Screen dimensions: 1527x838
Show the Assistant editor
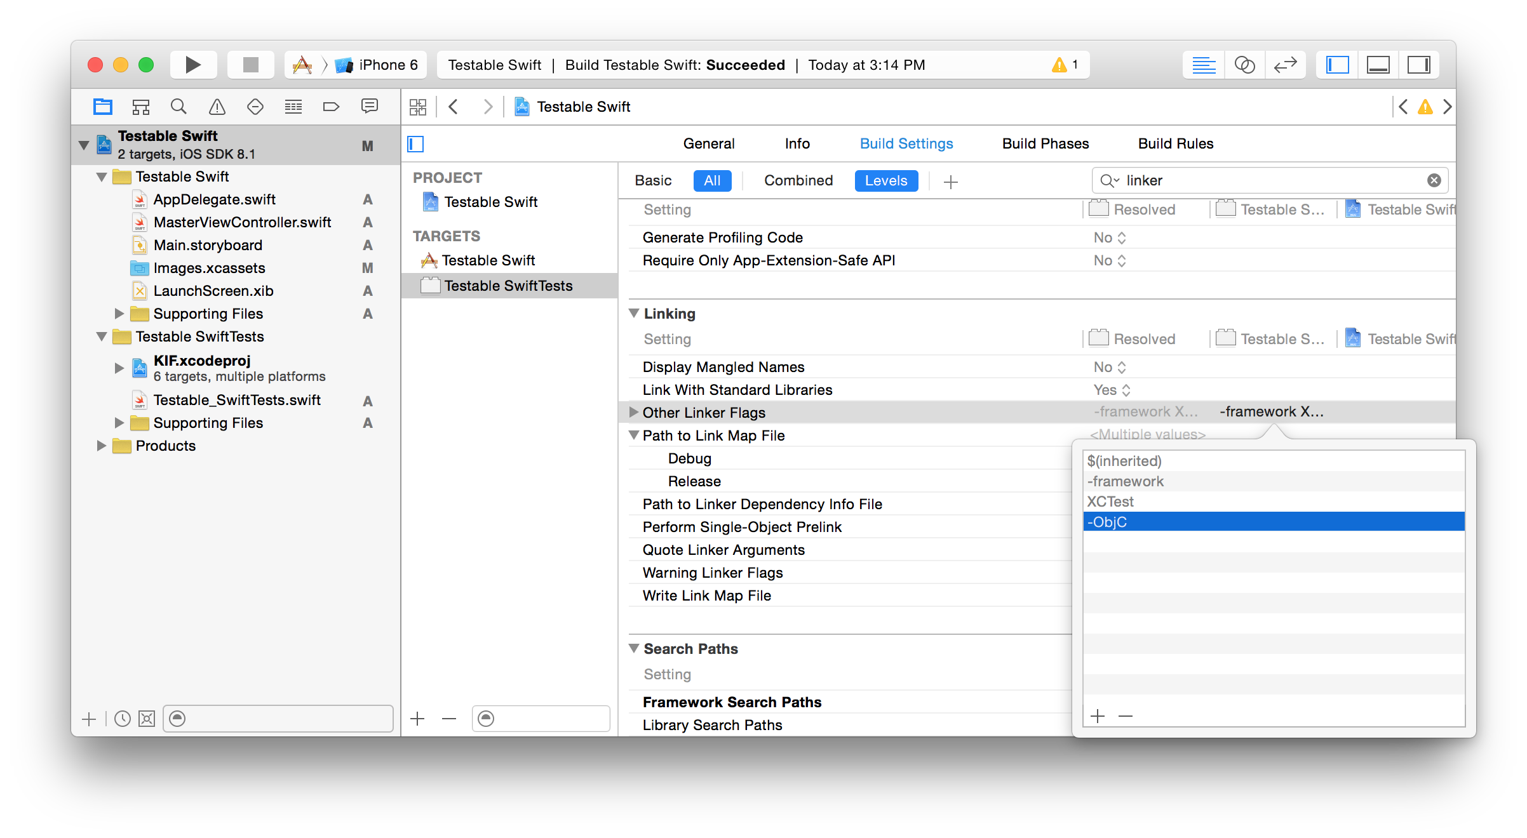(1244, 65)
